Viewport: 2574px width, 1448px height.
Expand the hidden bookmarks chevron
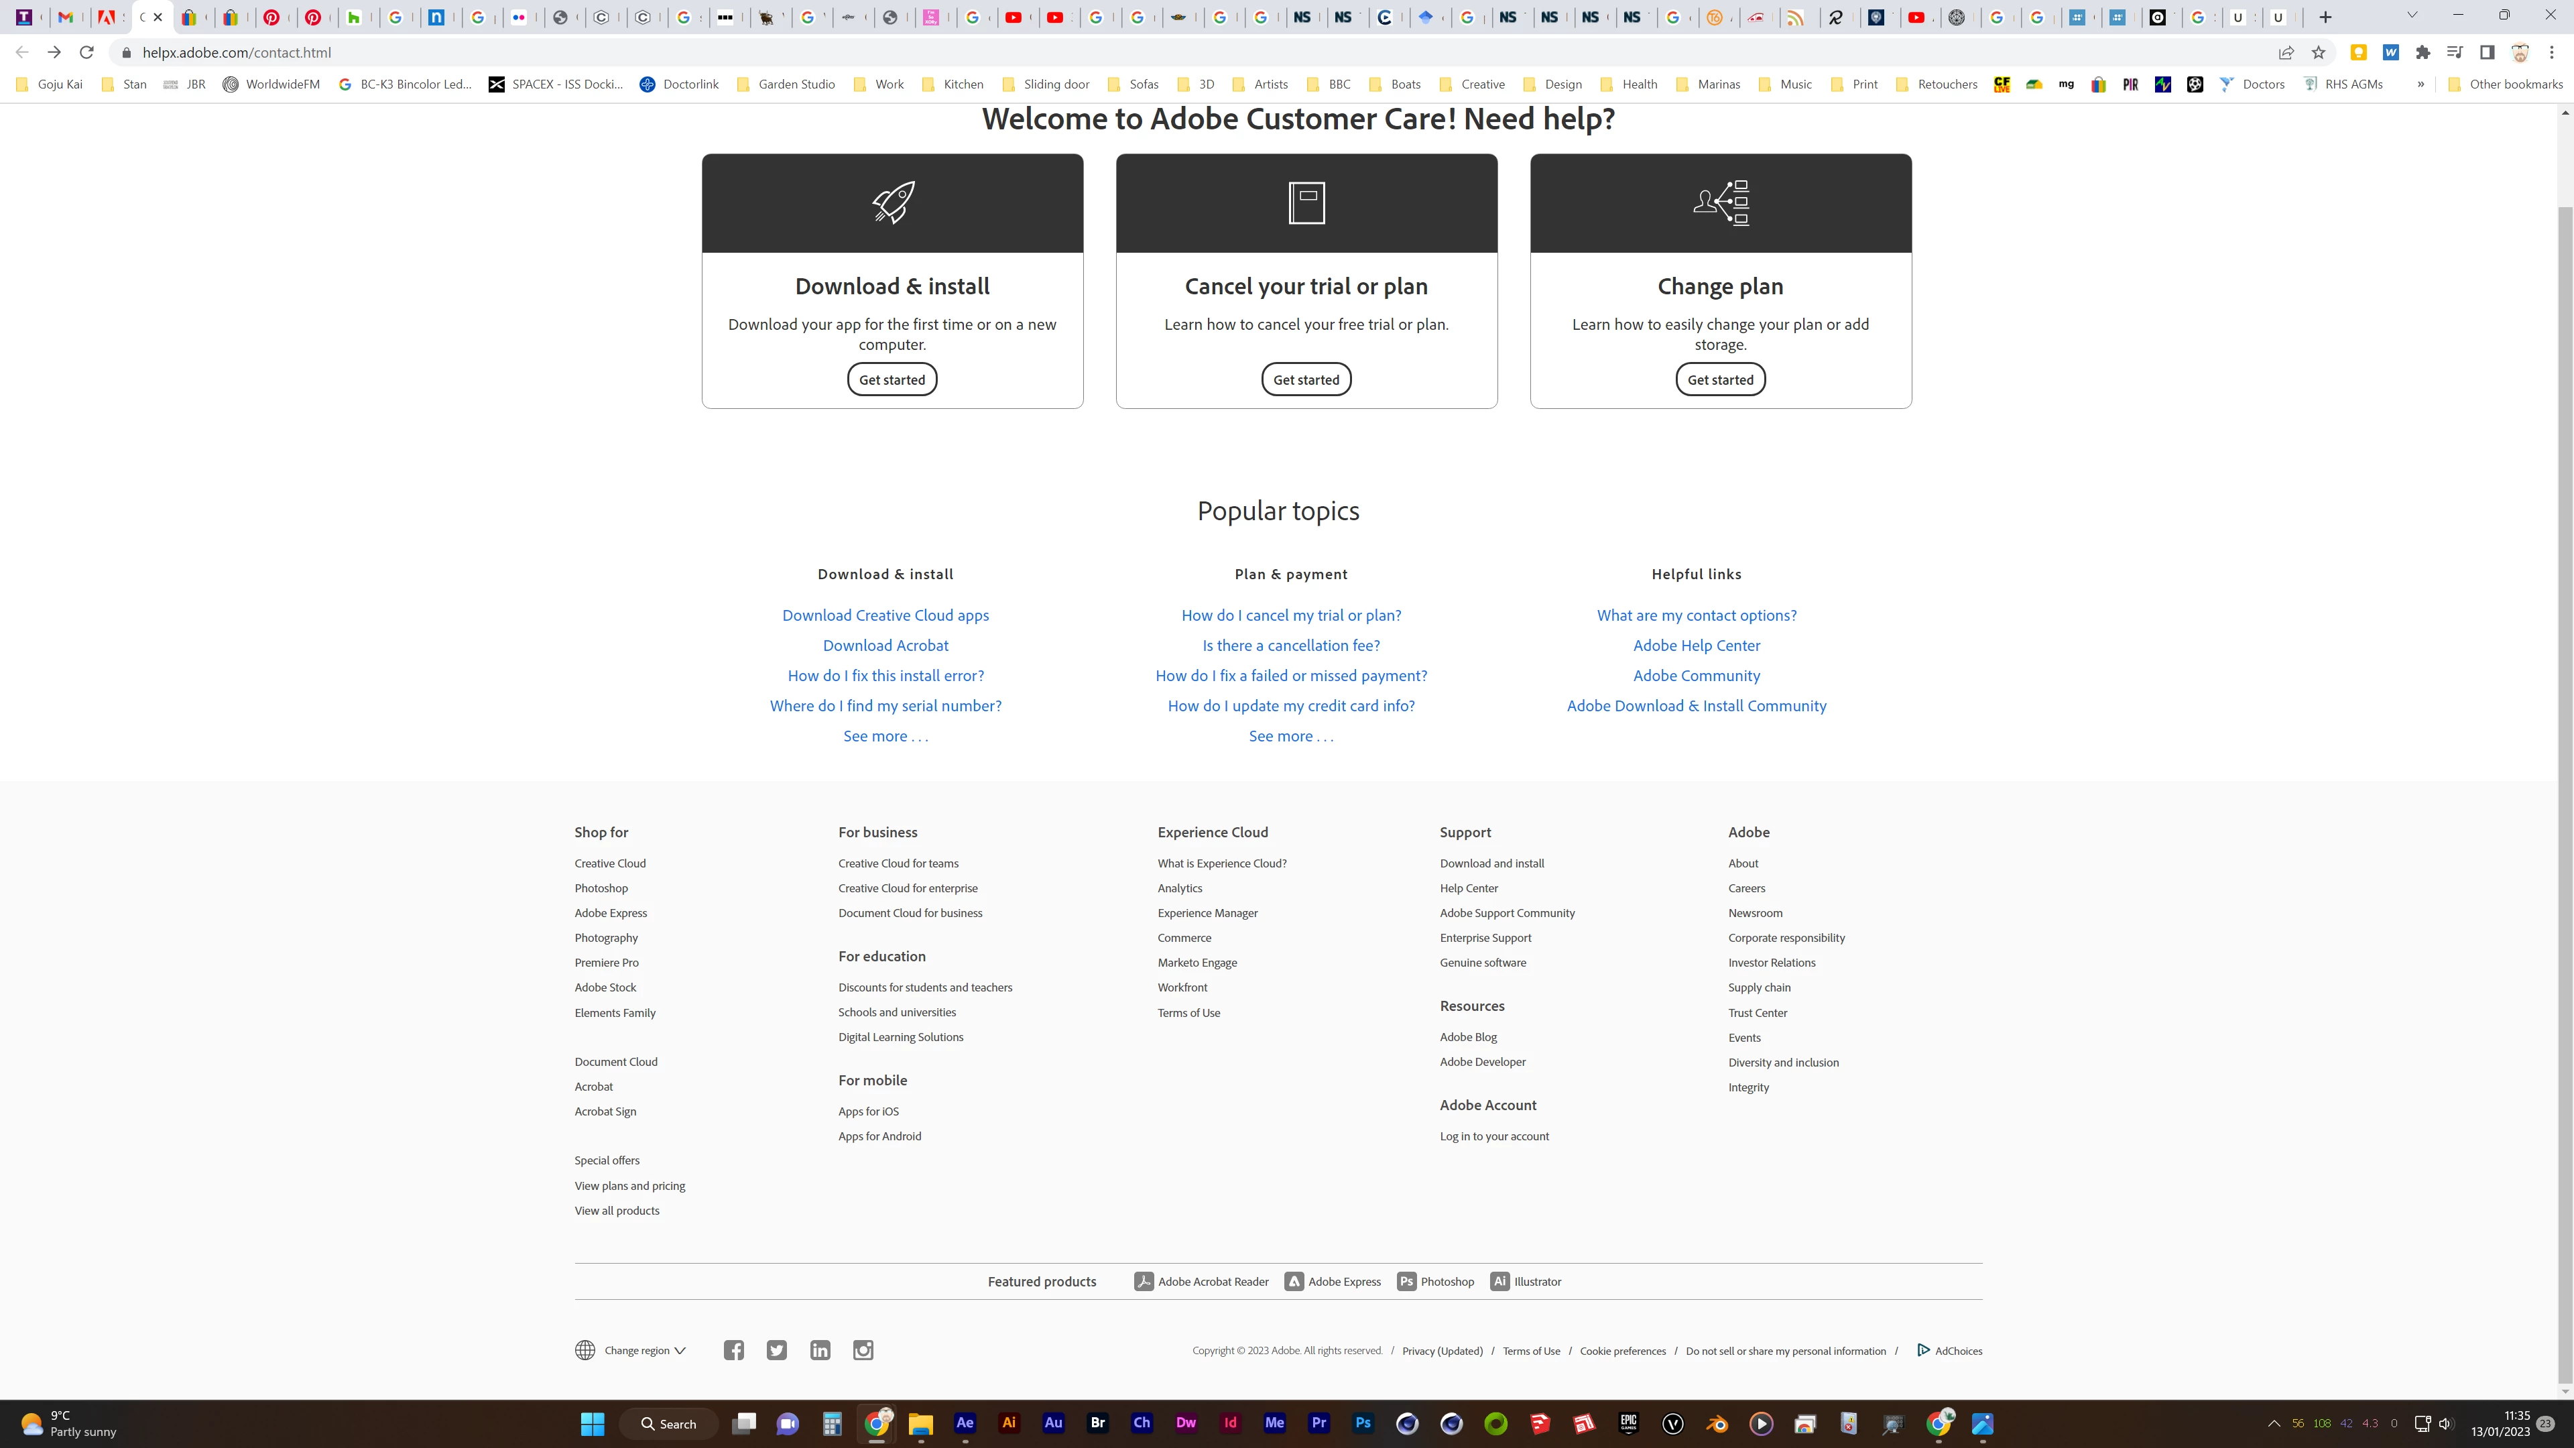pyautogui.click(x=2420, y=84)
